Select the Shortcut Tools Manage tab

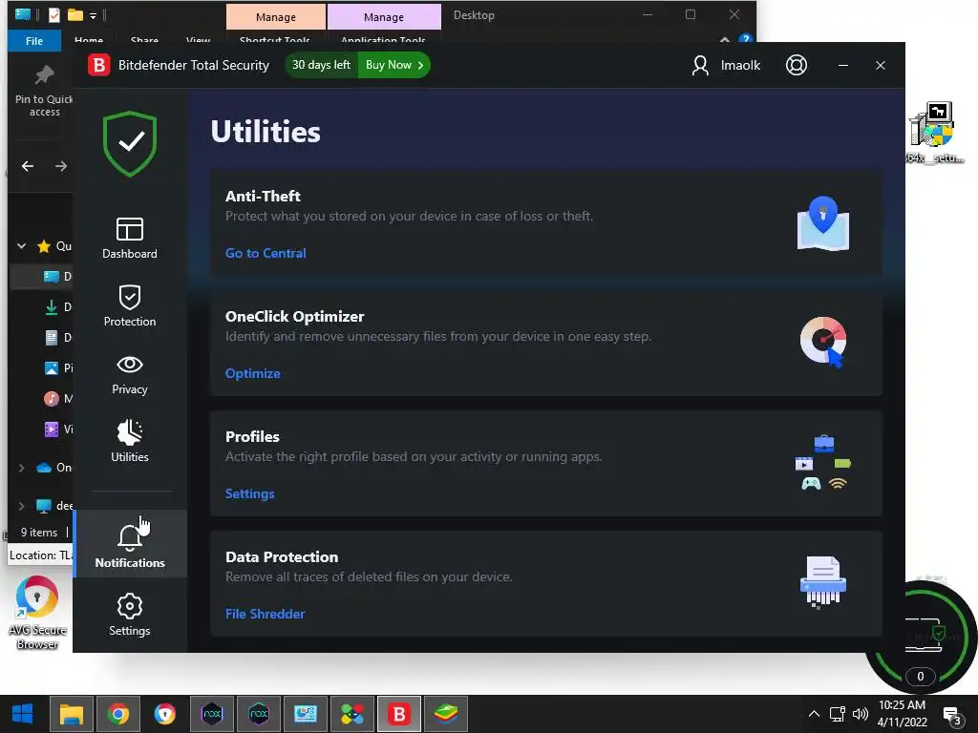pos(276,17)
